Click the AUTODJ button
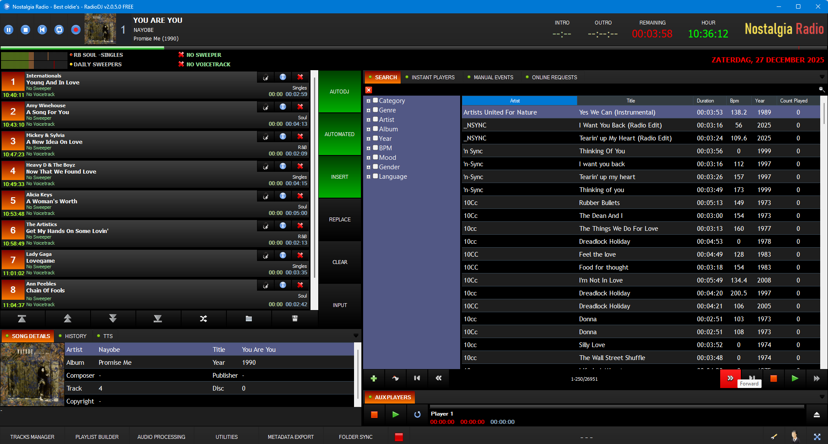Image resolution: width=828 pixels, height=444 pixels. 339,92
